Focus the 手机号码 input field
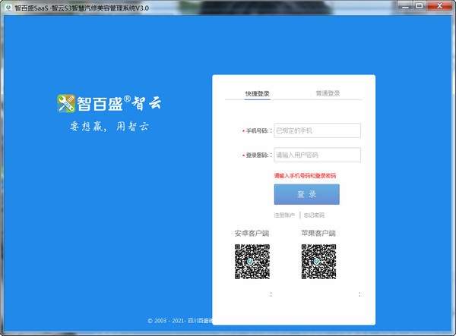 (316, 130)
